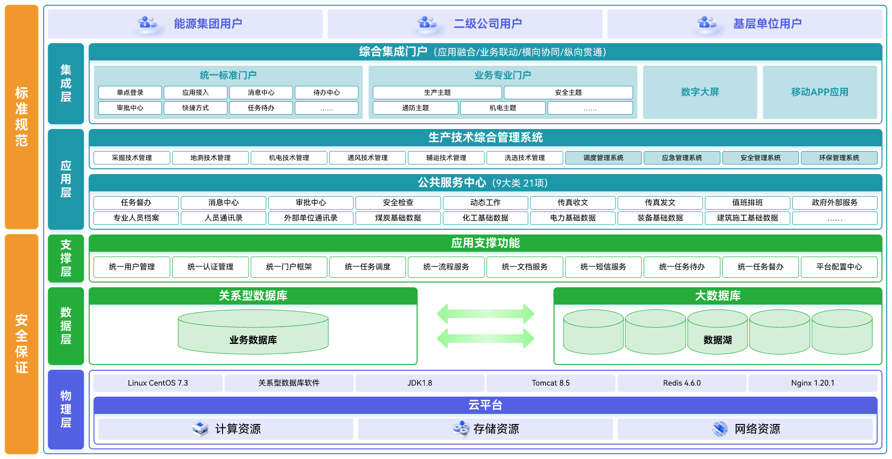Click the 计算资源 compute cube icon
Screen dimensions: 892x459
pos(200,428)
